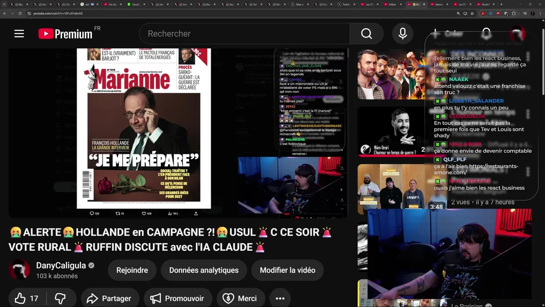Switch to the Huntr YouTube tab
This screenshot has height=307, width=545.
(x=486, y=4)
